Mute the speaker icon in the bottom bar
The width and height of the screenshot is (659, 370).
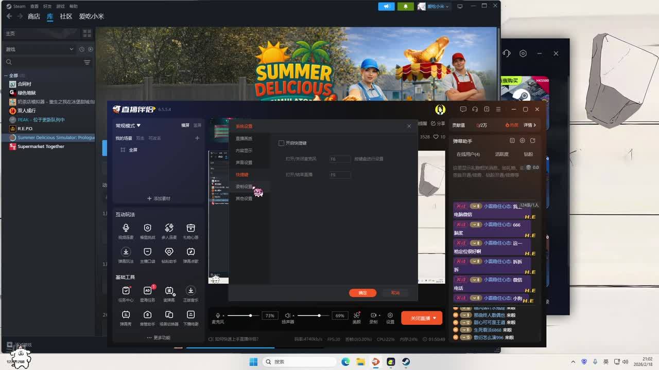[288, 316]
